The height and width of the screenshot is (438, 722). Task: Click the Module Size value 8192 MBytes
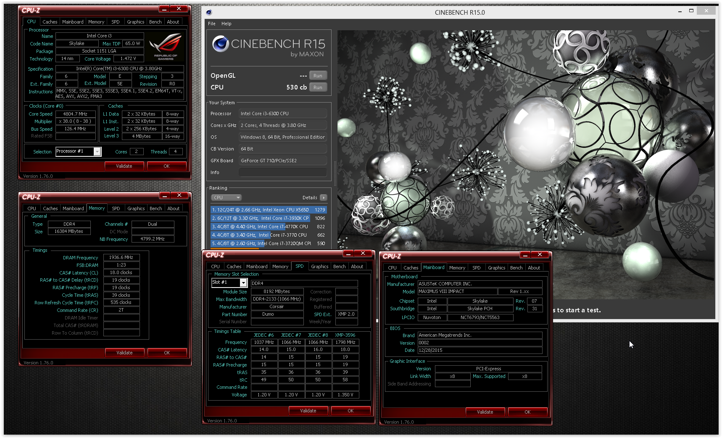(x=277, y=291)
